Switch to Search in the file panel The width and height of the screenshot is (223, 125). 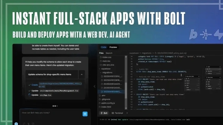109,53
